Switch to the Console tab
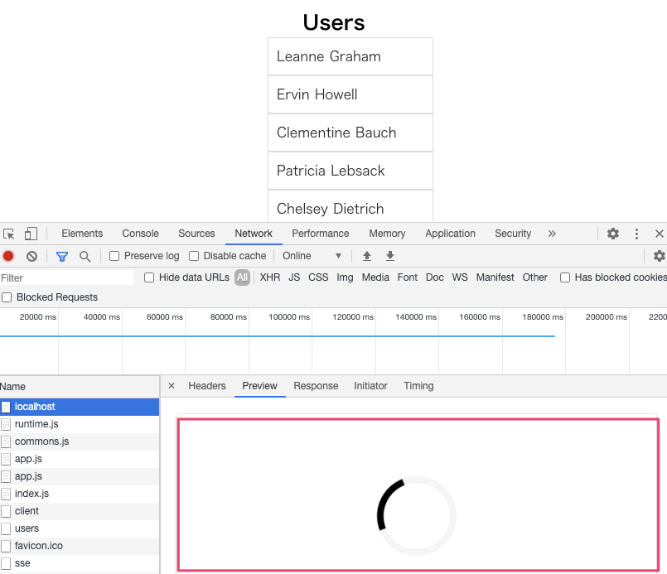The image size is (667, 574). click(140, 234)
